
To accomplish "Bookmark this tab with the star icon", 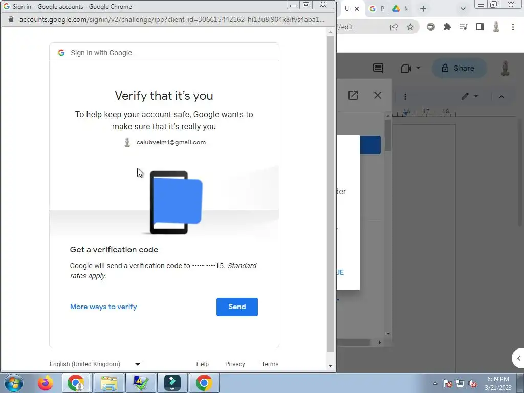I will click(x=410, y=27).
